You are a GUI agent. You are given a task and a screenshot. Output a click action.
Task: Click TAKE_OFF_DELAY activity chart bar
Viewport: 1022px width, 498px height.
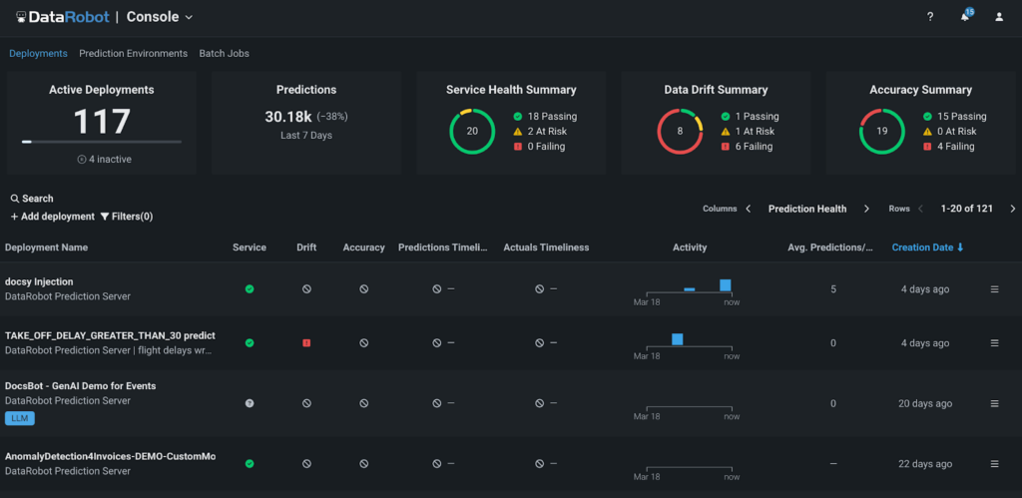(x=678, y=339)
